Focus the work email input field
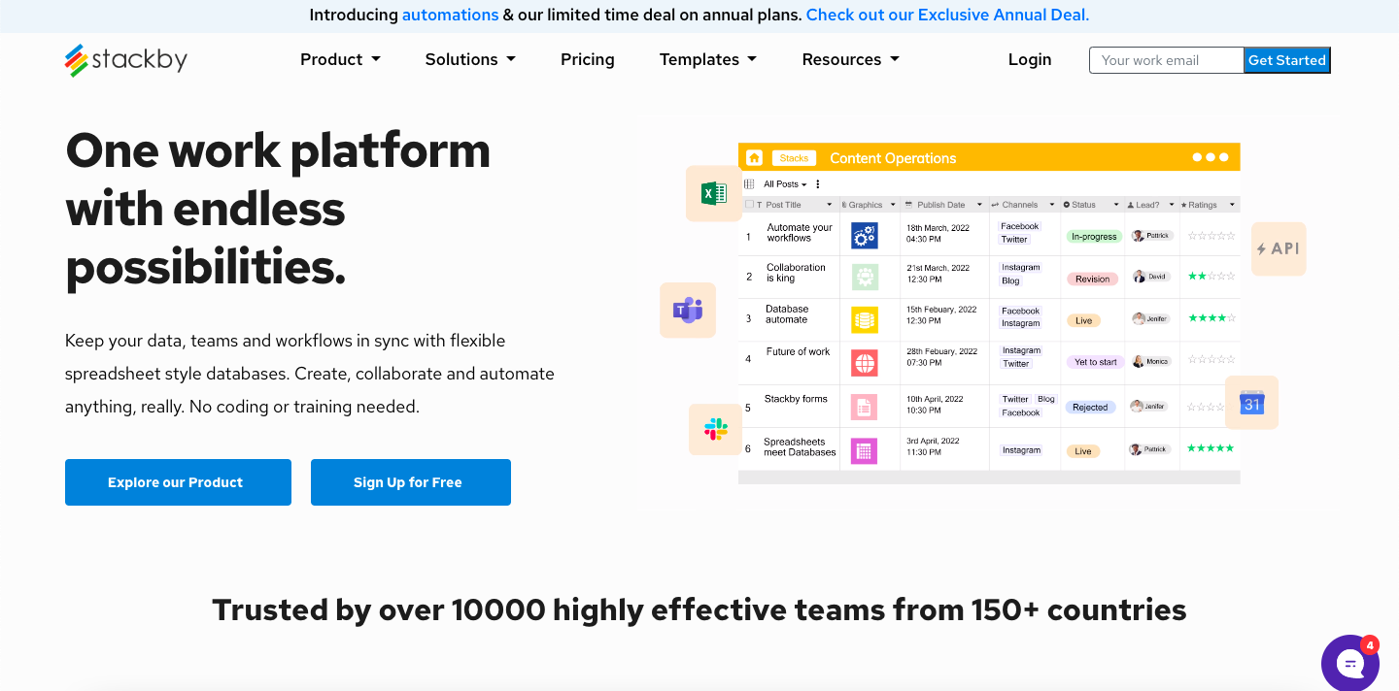Image resolution: width=1399 pixels, height=691 pixels. (x=1167, y=60)
